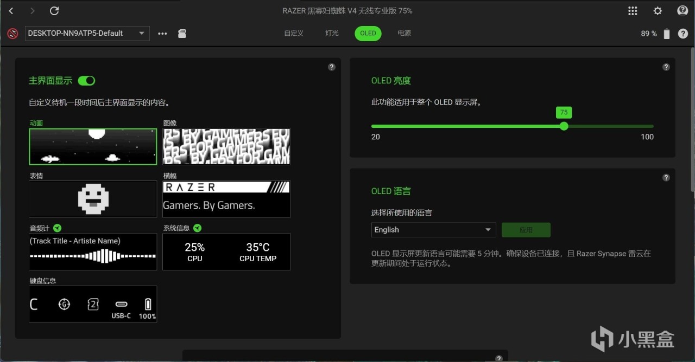This screenshot has width=695, height=362.
Task: Click the OLED 亮度 heading
Action: [391, 81]
